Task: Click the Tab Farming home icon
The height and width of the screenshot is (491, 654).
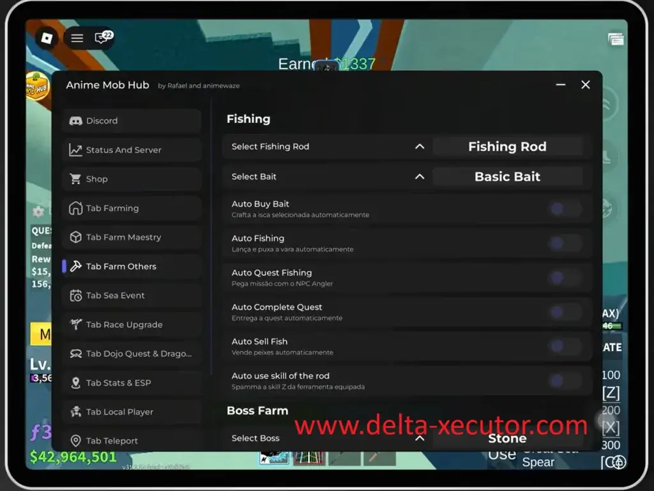Action: click(x=75, y=208)
